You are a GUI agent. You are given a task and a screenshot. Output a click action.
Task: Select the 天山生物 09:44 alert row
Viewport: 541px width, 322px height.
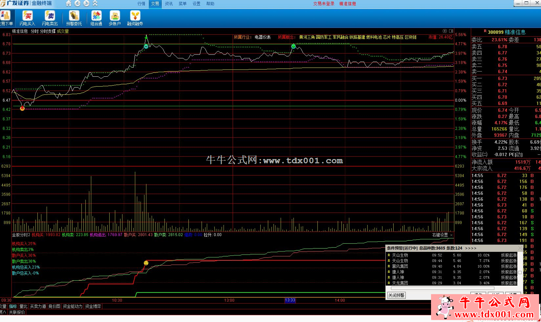point(452,261)
